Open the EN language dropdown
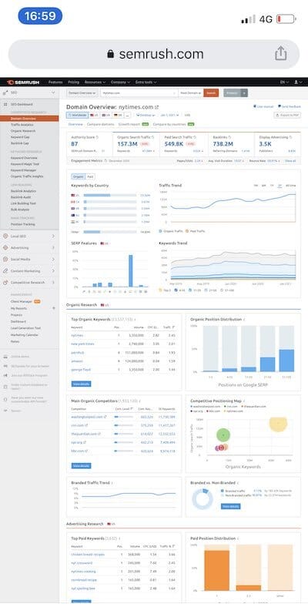 coord(285,82)
